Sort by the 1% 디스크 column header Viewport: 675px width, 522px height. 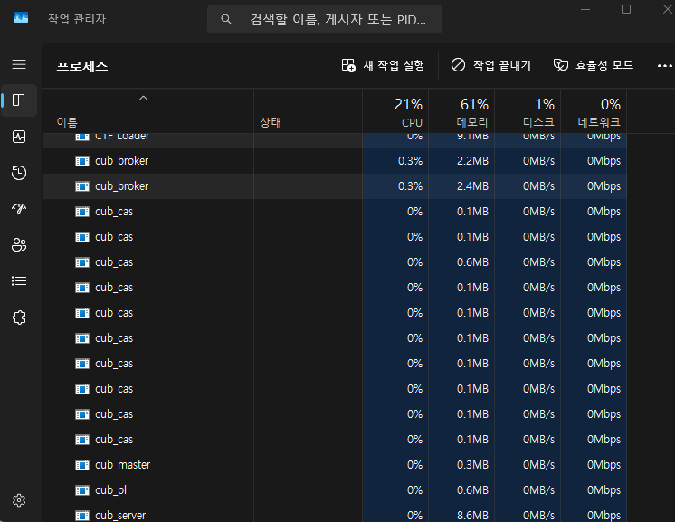click(x=528, y=112)
